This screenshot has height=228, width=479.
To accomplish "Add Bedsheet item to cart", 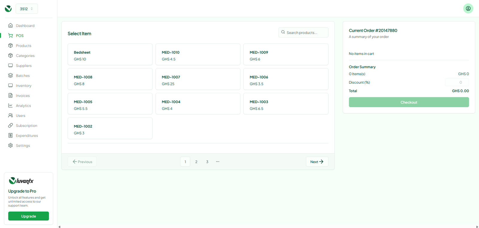I will coord(110,54).
